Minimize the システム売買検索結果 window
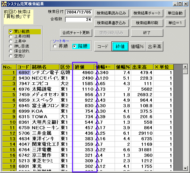This screenshot has width=190, height=173. click(175, 4)
